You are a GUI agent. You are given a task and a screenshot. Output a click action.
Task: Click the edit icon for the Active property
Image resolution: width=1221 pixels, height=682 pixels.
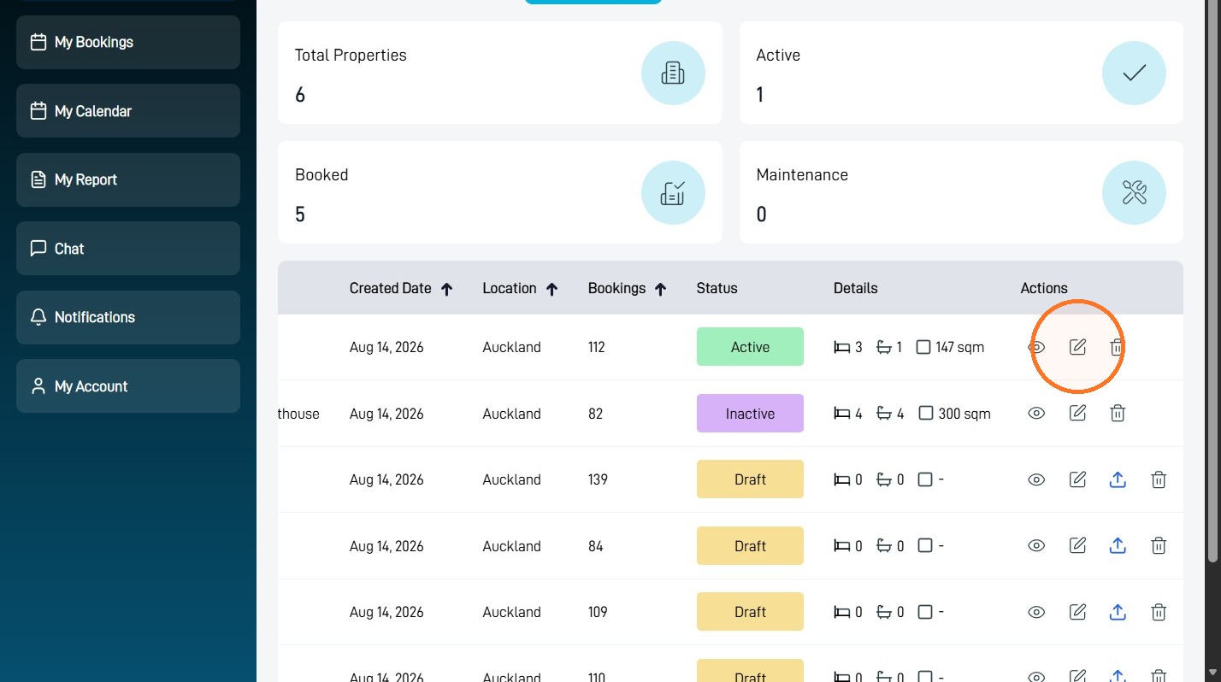[1077, 347]
